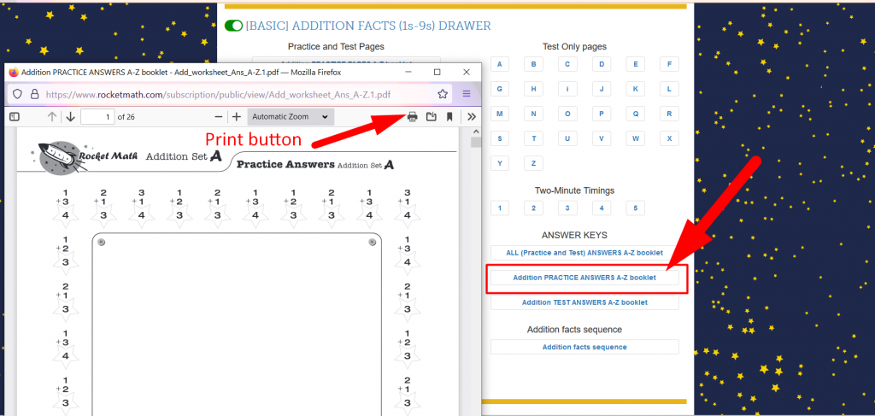Open Two-Minute Timing 2

[533, 208]
